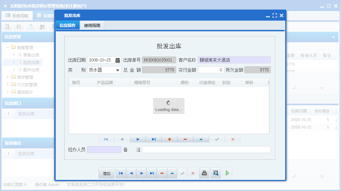Click the blue triangle edit icon in the grid toolbar
This screenshot has width=341, height=191.
(201, 139)
